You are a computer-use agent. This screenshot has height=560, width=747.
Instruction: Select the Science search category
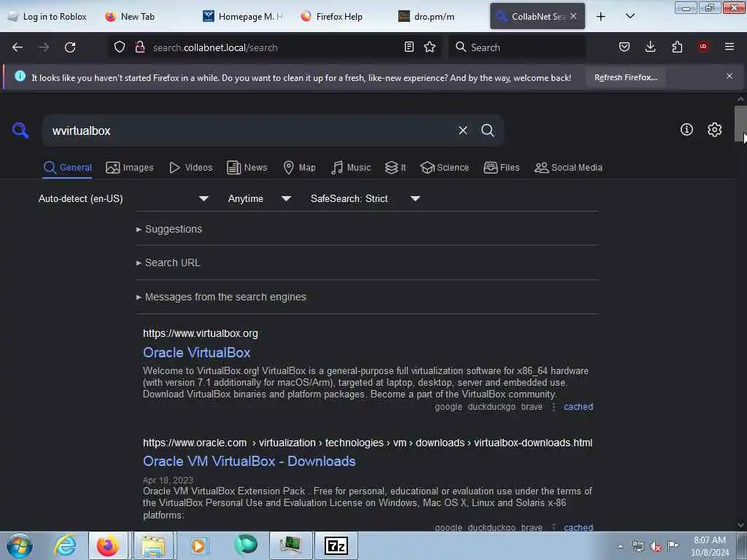(x=445, y=168)
